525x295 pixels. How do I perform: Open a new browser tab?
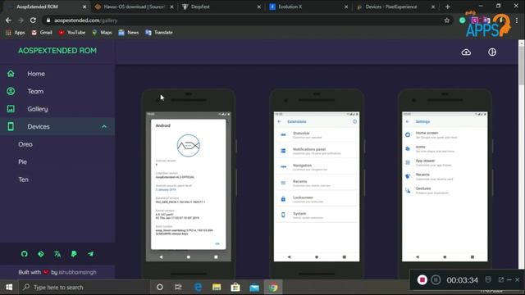pyautogui.click(x=448, y=7)
